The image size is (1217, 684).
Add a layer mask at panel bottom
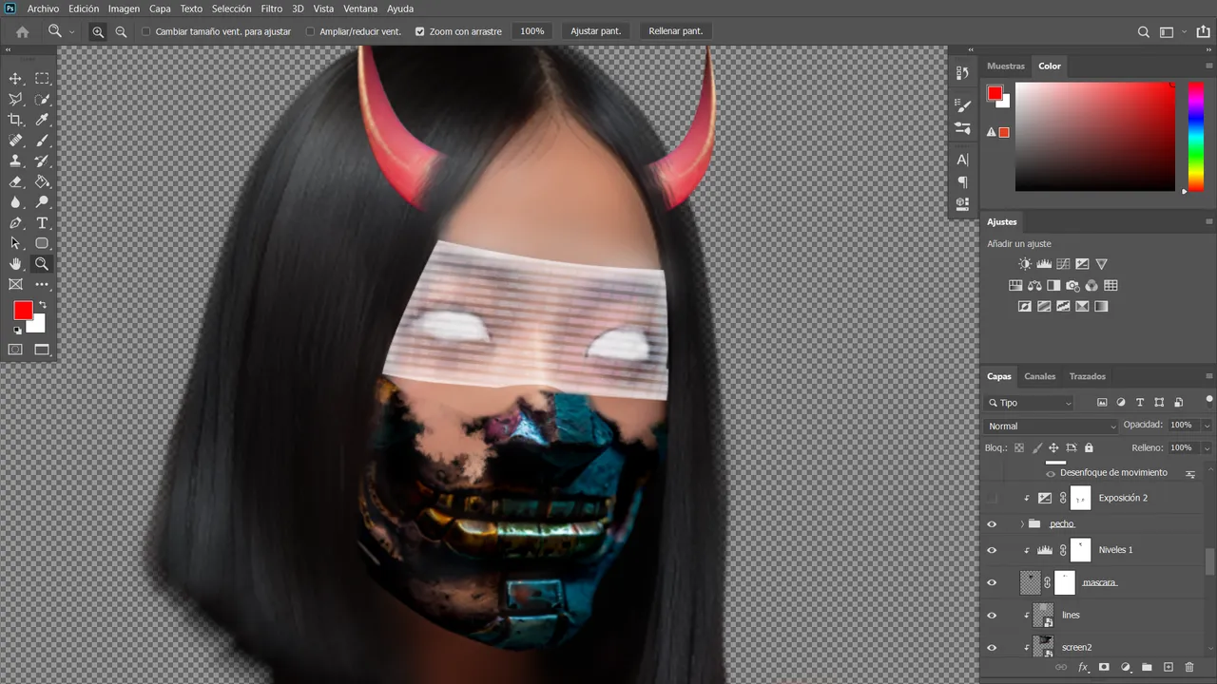[x=1104, y=668]
